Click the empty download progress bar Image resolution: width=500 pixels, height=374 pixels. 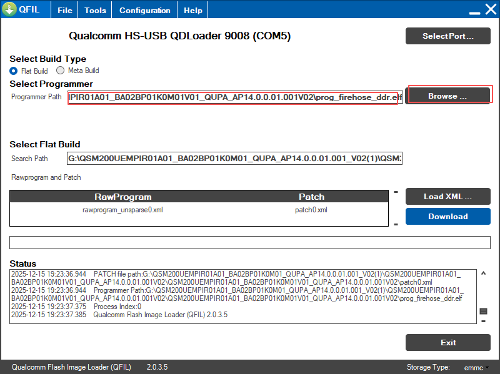[250, 243]
